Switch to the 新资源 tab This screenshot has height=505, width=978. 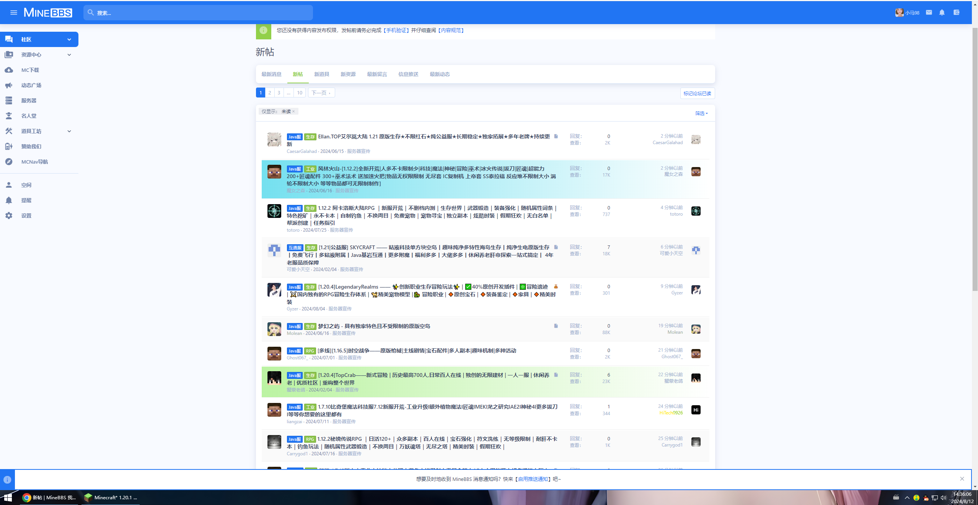348,74
